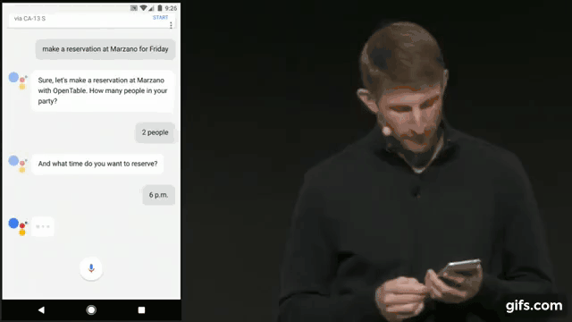Select the '6 p.m.' message bubble

(x=158, y=195)
